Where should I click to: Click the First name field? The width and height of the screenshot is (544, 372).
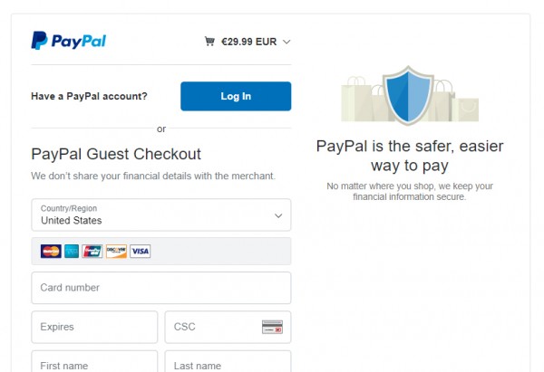[x=94, y=365]
